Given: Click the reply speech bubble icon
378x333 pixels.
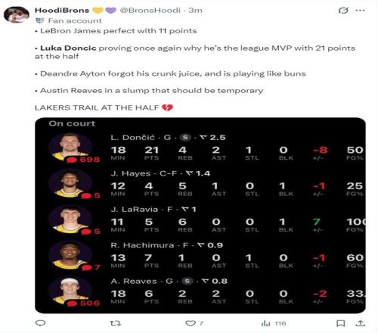Looking at the screenshot, I should click(x=40, y=323).
